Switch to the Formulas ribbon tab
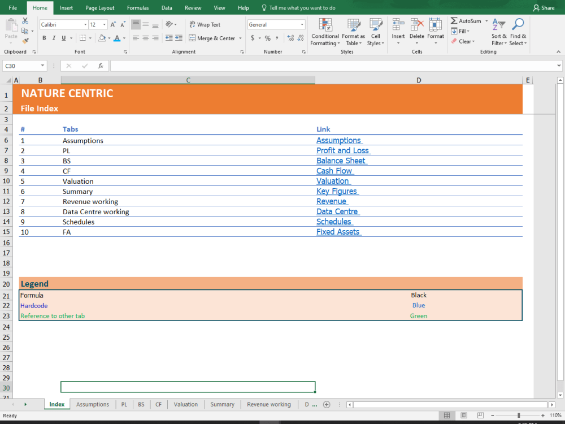This screenshot has height=424, width=565. tap(138, 7)
